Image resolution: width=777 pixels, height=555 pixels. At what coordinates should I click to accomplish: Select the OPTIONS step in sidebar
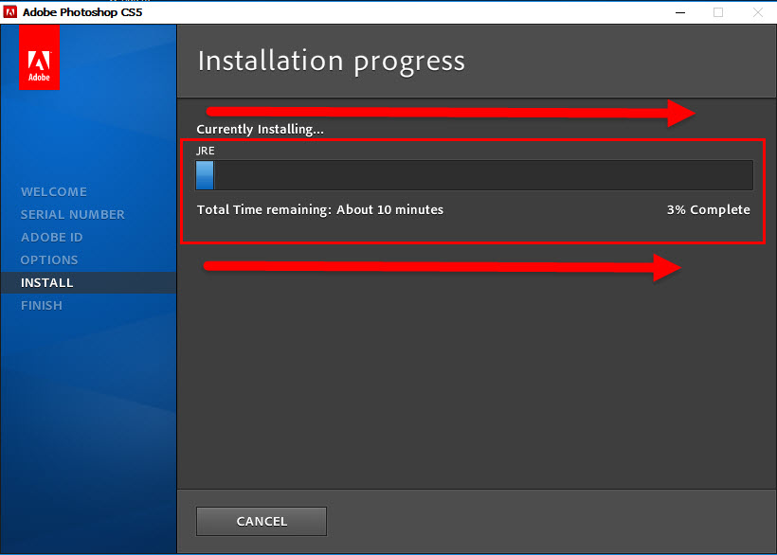(x=49, y=260)
